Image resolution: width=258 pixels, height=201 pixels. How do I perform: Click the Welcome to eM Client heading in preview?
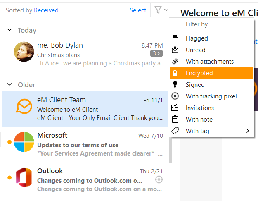coord(219,13)
